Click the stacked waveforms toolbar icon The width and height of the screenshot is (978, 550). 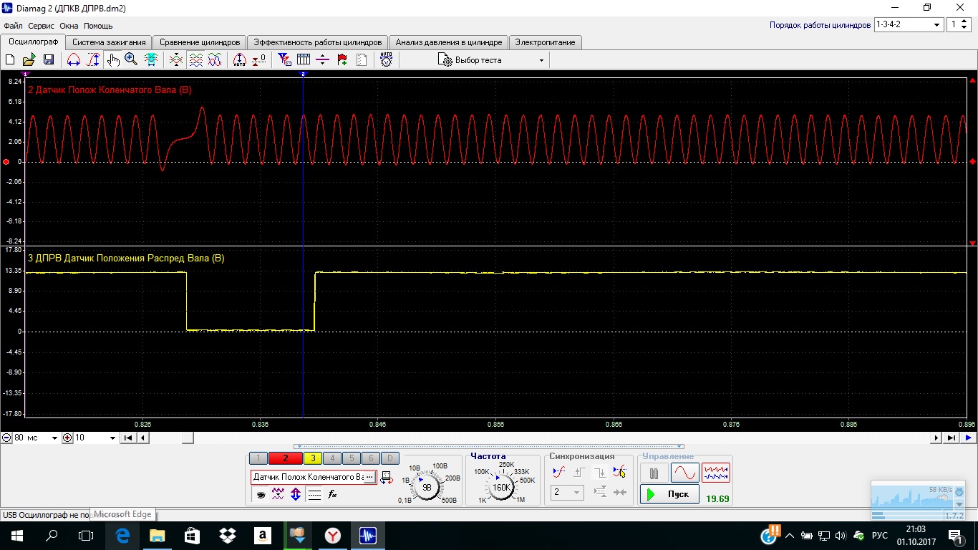195,60
